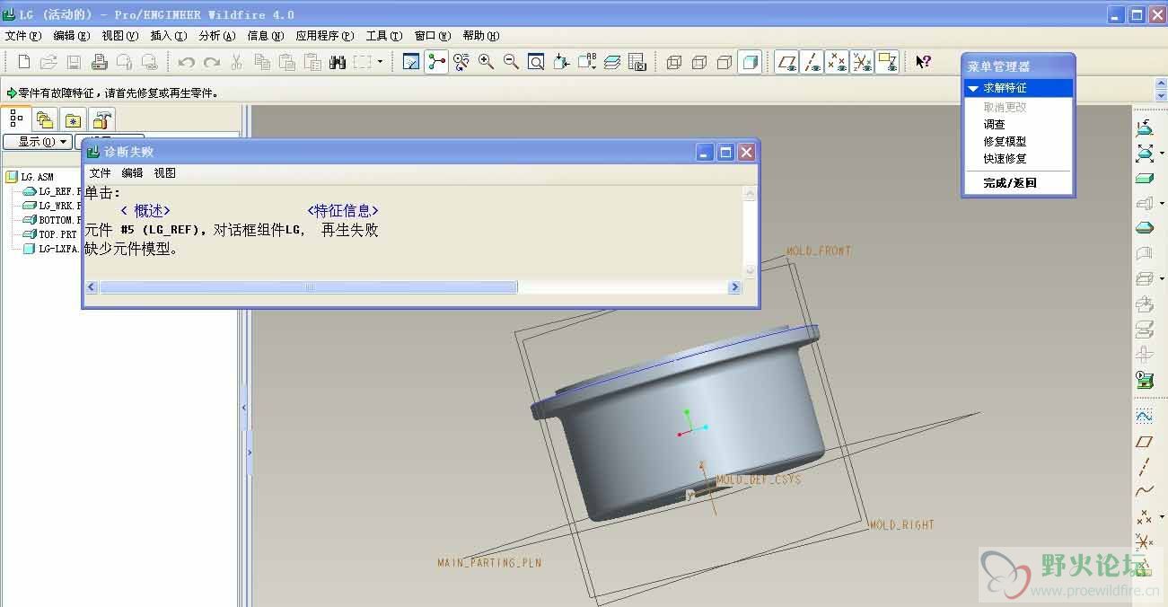Screen dimensions: 1168x607
Task: Toggle annotation element display
Action: pyautogui.click(x=887, y=62)
